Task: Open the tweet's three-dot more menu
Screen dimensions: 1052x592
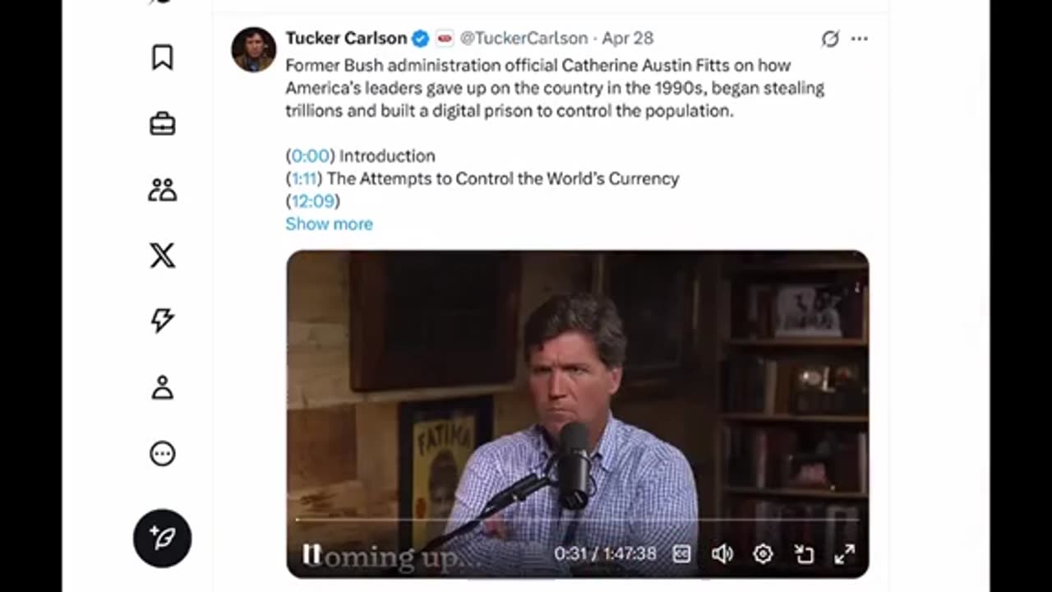Action: tap(859, 39)
